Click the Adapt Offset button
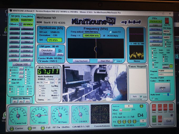 [105, 61]
